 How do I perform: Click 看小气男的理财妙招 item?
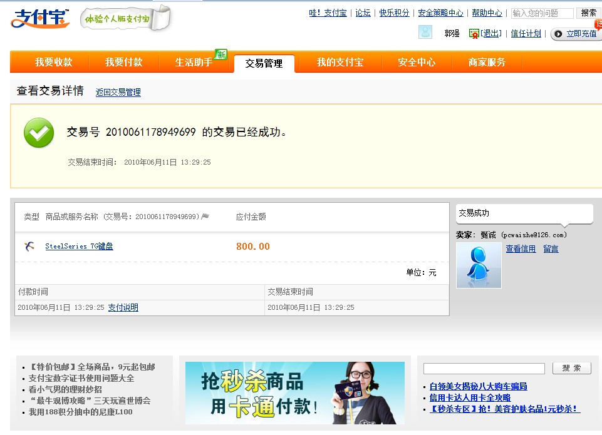(65, 389)
